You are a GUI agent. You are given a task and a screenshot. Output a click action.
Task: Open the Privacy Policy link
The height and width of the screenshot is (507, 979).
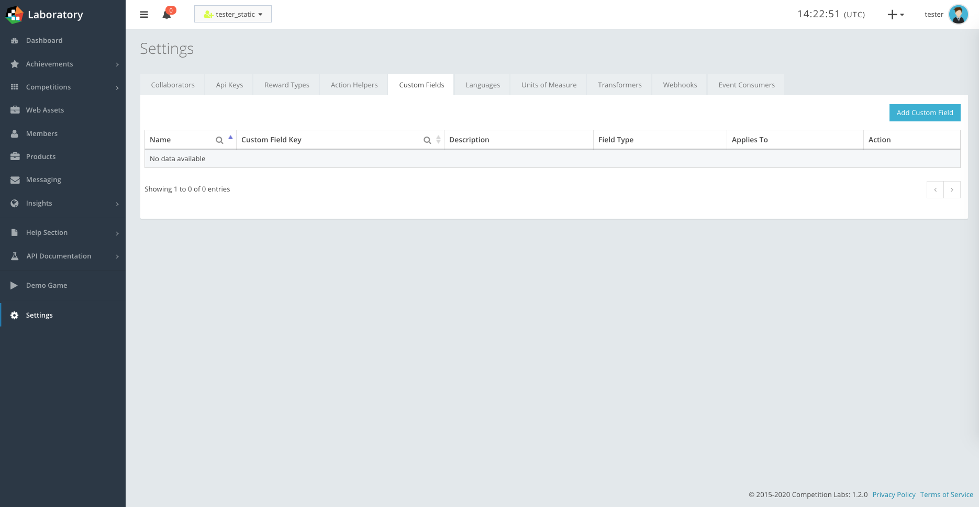pyautogui.click(x=894, y=494)
